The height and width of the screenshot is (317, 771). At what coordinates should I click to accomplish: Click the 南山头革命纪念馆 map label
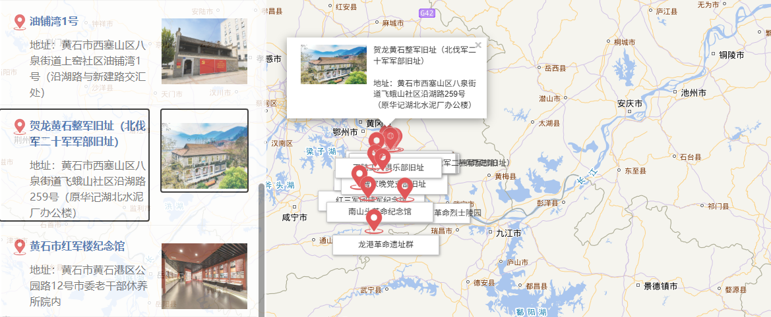coord(380,212)
